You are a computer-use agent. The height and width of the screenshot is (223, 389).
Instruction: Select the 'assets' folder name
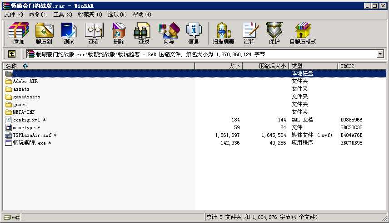click(21, 89)
